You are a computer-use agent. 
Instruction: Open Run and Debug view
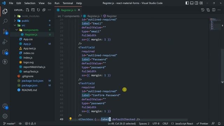[5, 42]
